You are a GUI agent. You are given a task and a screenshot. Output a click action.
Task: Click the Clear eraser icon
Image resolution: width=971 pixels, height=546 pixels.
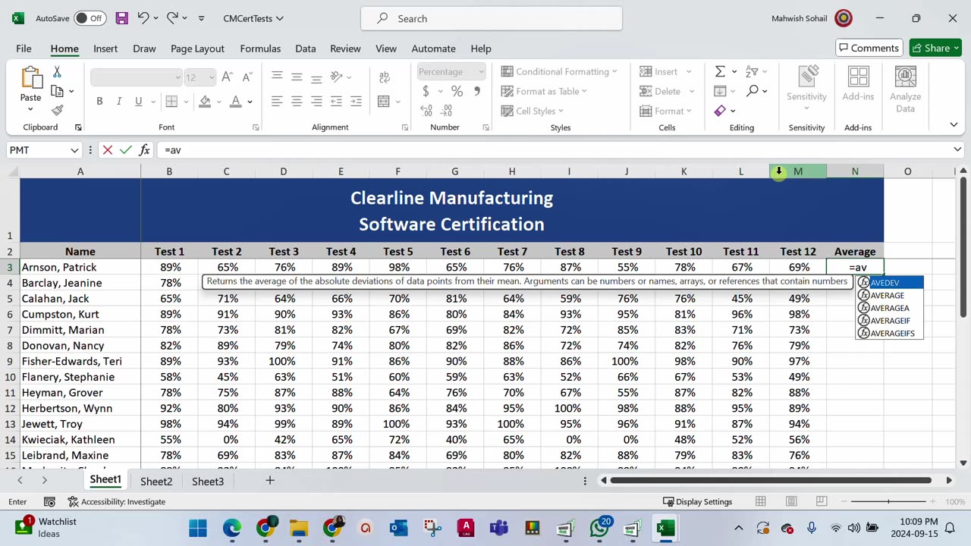point(720,111)
